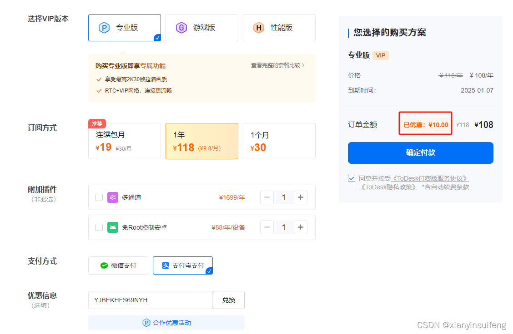The height and width of the screenshot is (334, 513).
Task: Click the Alipay blue icon
Action: point(166,265)
